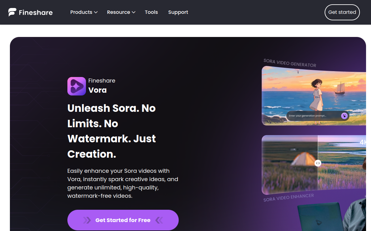
Task: Click the Fineshare flag icon in the navbar
Action: pyautogui.click(x=12, y=12)
